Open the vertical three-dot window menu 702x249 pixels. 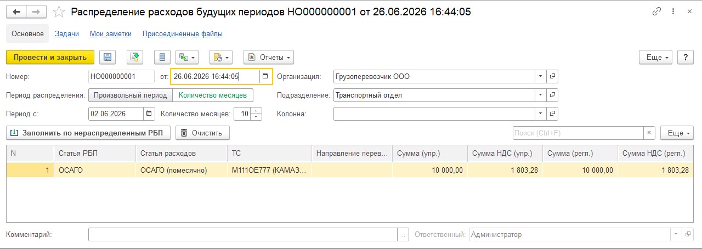[x=673, y=12]
